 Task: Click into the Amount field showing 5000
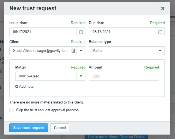(124, 76)
